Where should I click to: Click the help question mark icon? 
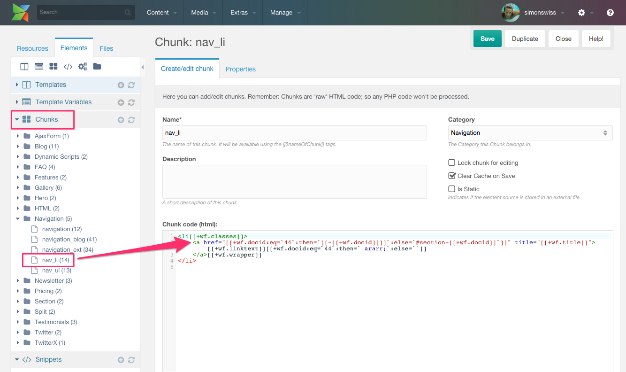[610, 13]
